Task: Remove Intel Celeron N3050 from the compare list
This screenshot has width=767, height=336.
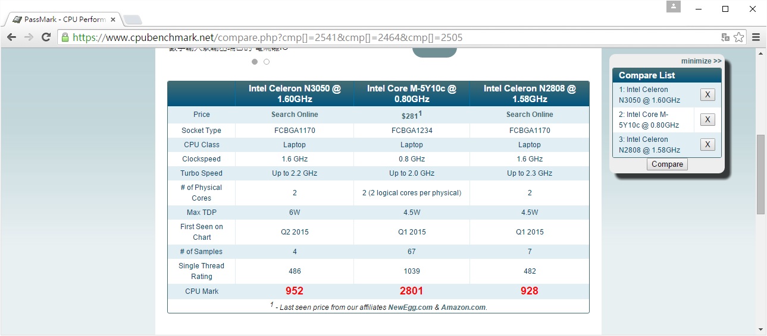Action: pos(707,94)
